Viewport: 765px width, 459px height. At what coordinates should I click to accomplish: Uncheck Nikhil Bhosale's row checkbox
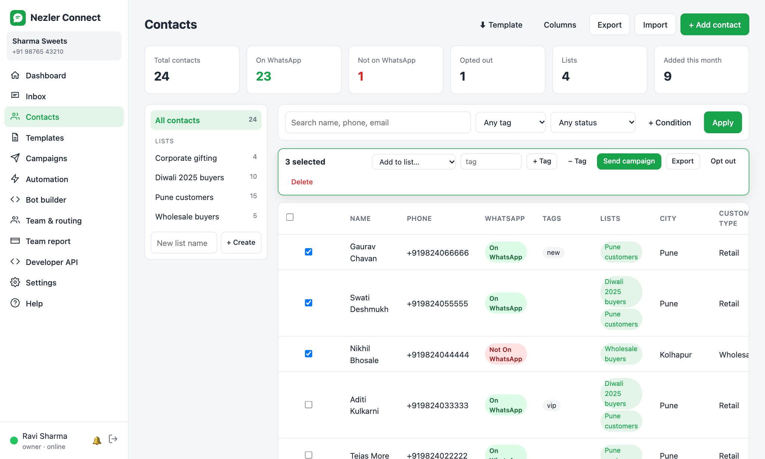coord(308,354)
